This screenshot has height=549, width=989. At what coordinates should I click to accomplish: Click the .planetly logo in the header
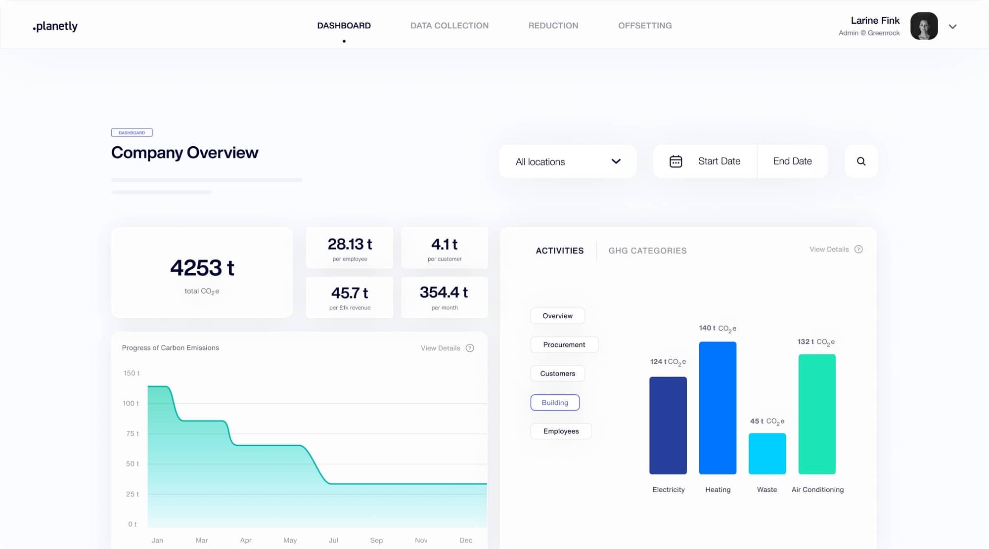click(x=55, y=26)
